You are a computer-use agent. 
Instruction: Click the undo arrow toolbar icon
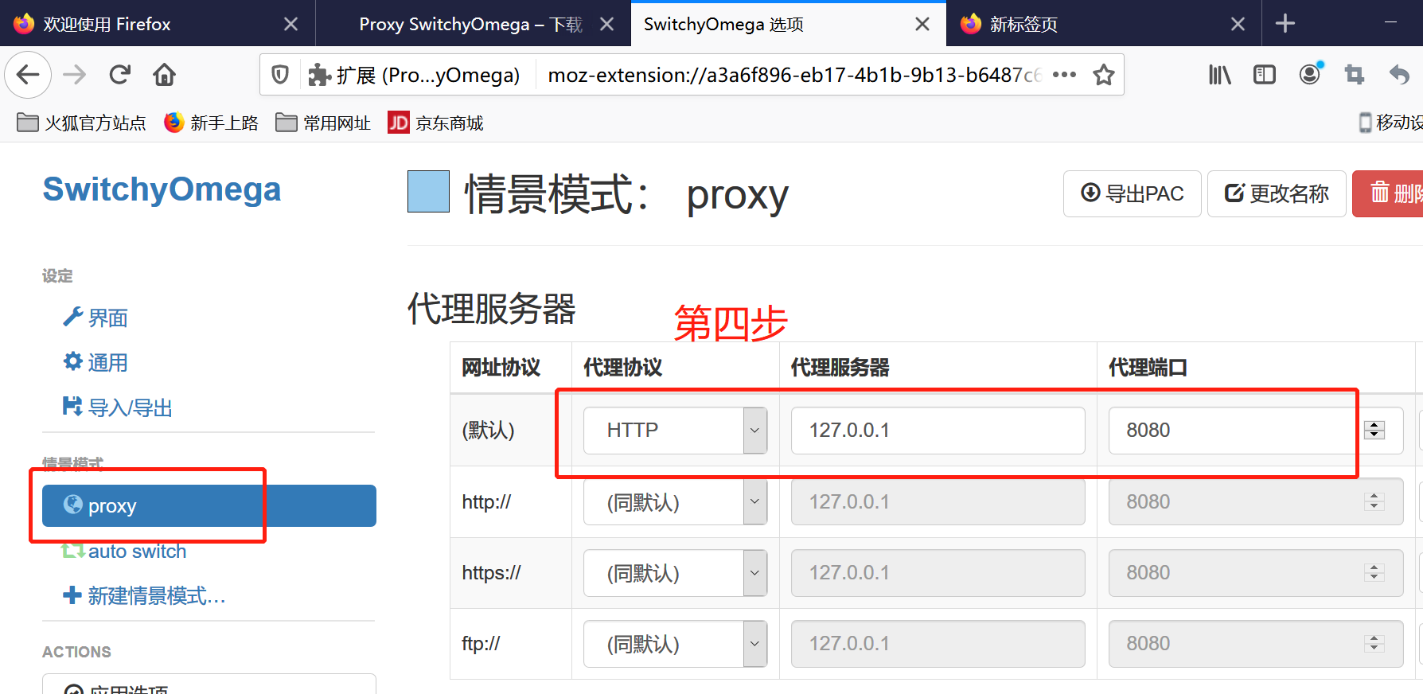[x=1399, y=75]
